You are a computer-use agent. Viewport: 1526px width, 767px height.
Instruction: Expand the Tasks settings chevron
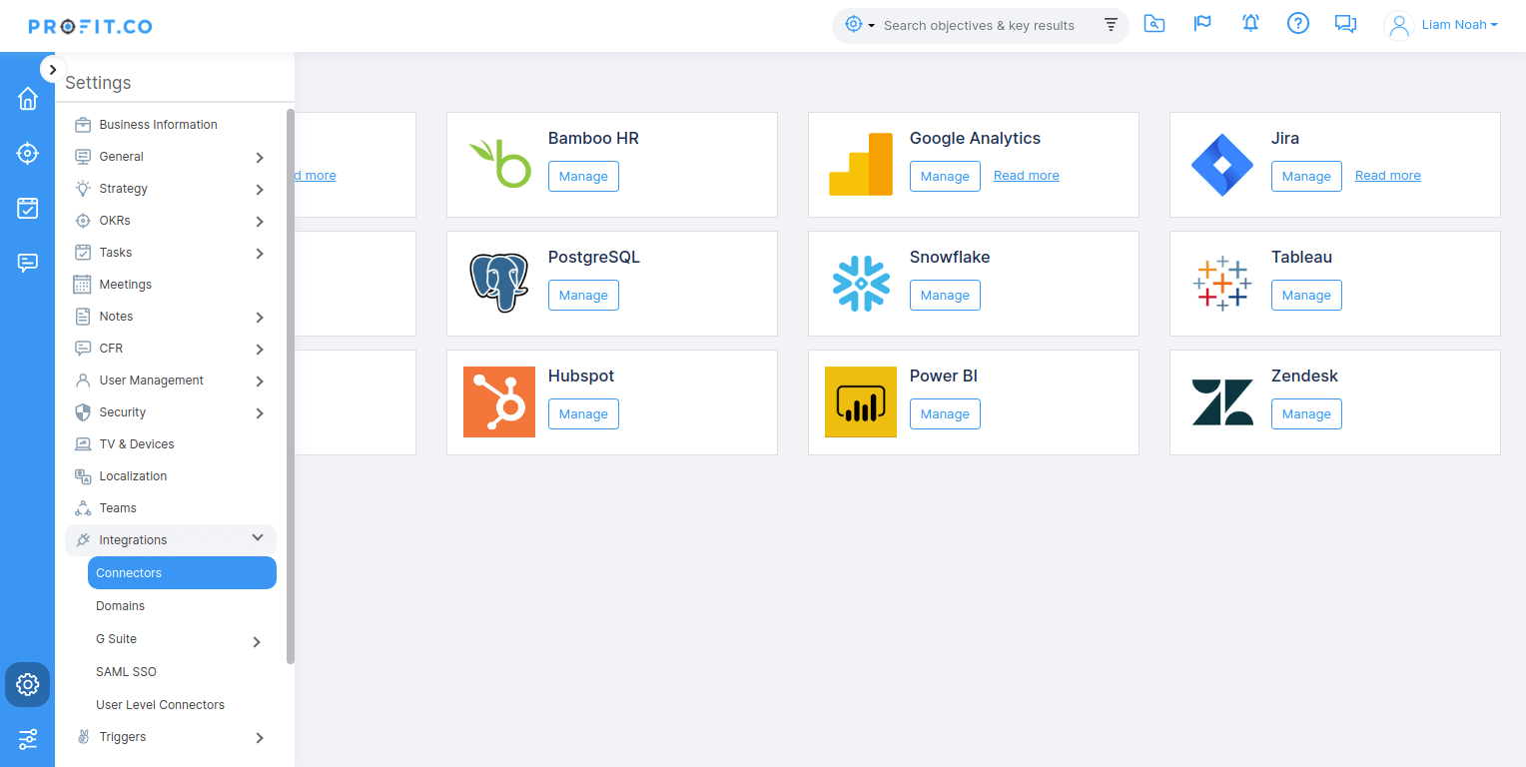(260, 253)
